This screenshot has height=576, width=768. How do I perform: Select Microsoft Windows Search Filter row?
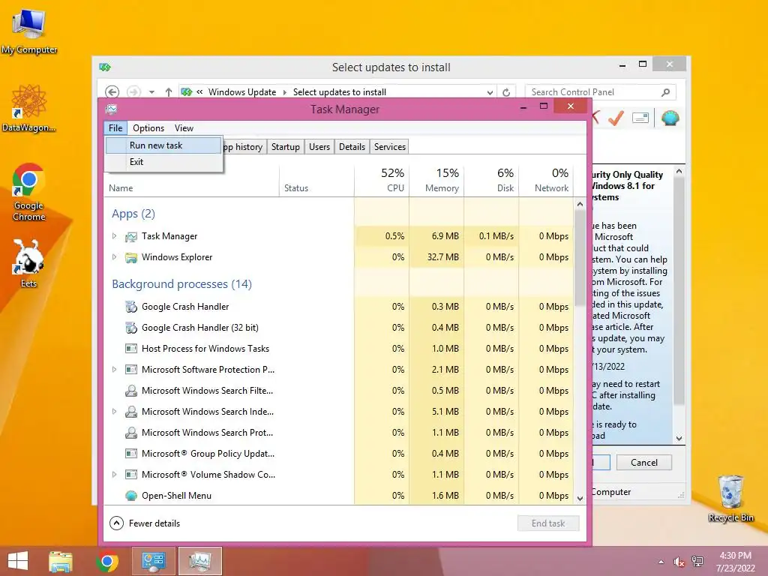338,391
